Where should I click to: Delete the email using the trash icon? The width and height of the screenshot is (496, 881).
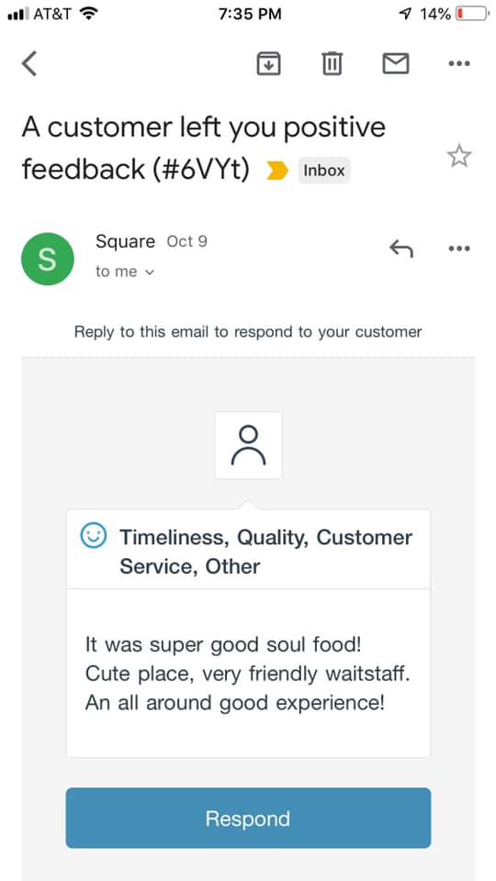pyautogui.click(x=333, y=63)
